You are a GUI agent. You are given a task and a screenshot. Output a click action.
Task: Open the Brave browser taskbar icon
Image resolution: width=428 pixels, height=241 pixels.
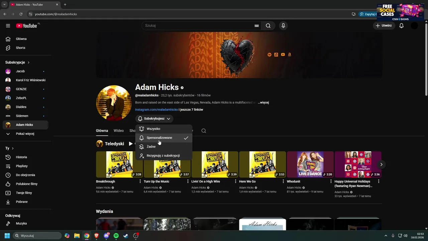coord(97,236)
